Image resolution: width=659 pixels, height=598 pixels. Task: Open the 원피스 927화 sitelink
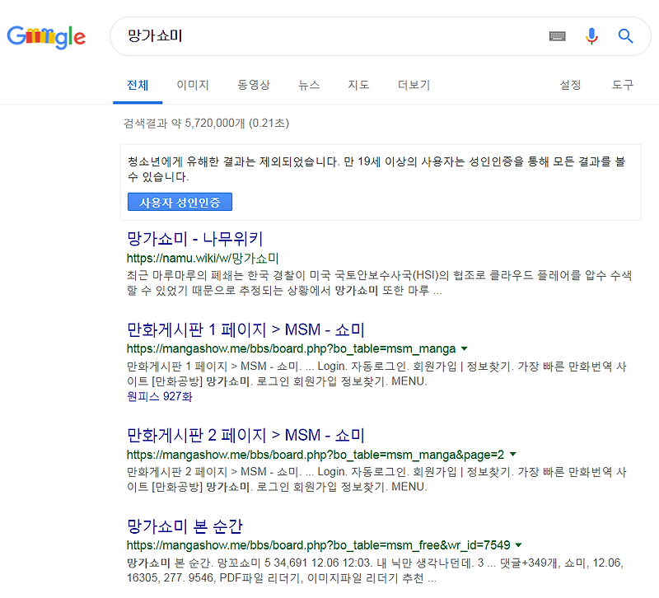tap(159, 396)
